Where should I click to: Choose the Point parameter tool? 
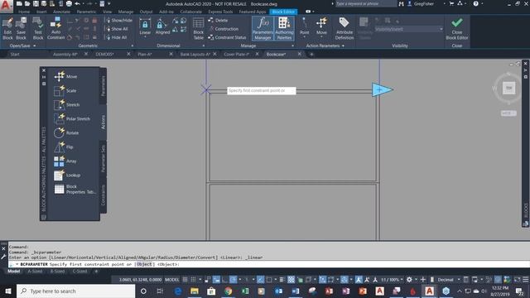tap(304, 27)
